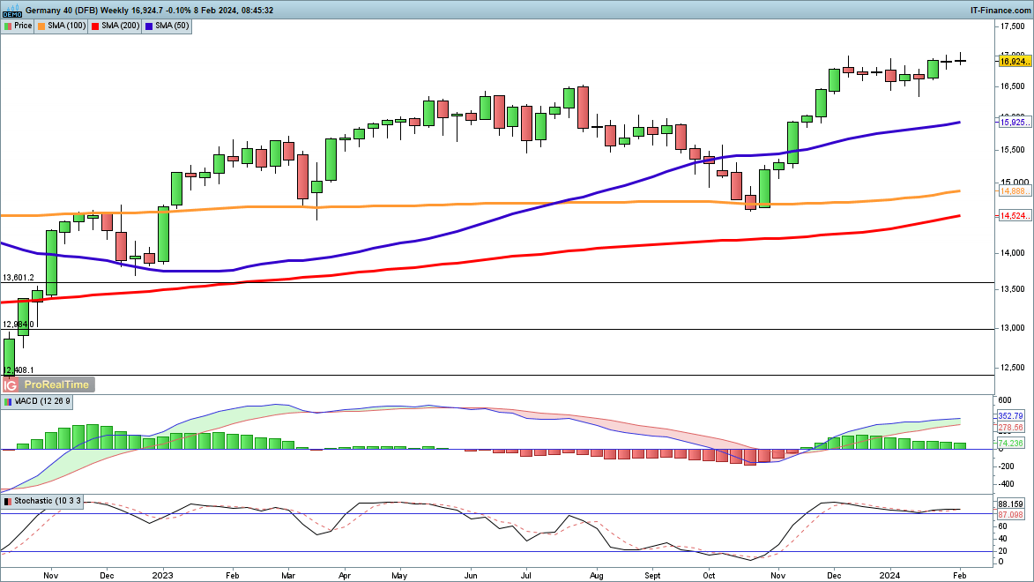Click the yellow current price label 16,924
The image size is (1034, 582).
pos(1015,62)
